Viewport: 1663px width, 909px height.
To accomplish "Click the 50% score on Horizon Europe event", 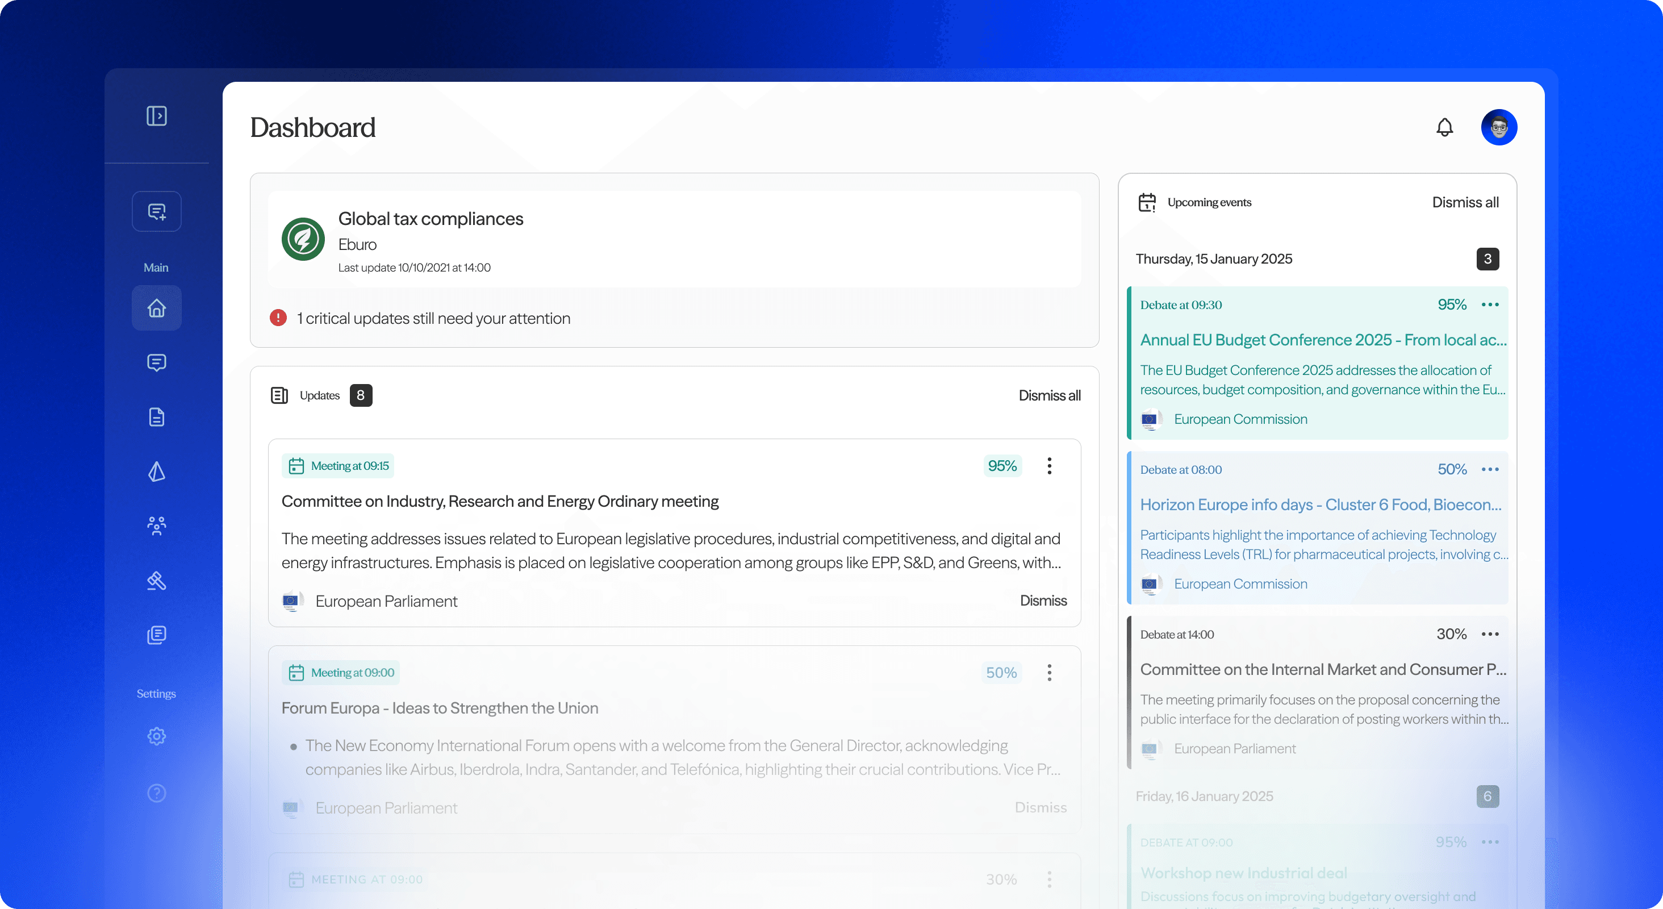I will 1452,469.
